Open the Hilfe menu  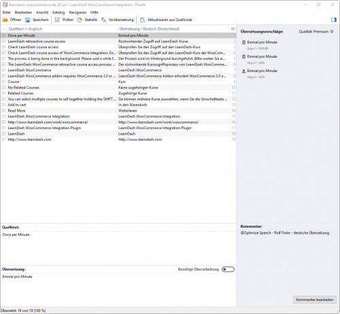[94, 12]
